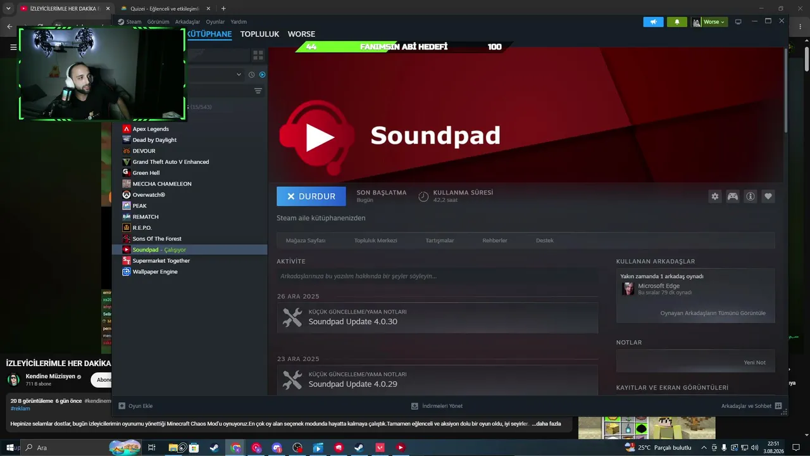Open new browser tab with plus button
The height and width of the screenshot is (456, 810).
(x=223, y=9)
